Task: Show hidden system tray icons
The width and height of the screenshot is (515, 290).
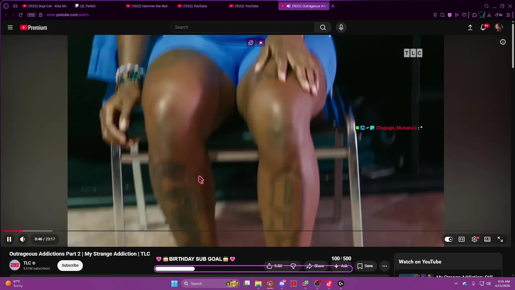Action: tap(456, 284)
